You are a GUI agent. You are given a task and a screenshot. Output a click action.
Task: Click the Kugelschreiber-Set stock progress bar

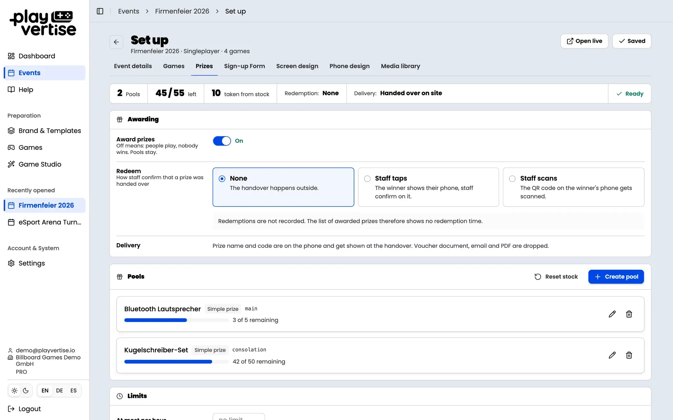point(176,362)
